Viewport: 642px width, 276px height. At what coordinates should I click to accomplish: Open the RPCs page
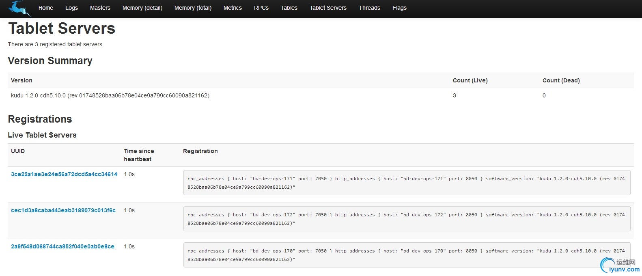[261, 8]
